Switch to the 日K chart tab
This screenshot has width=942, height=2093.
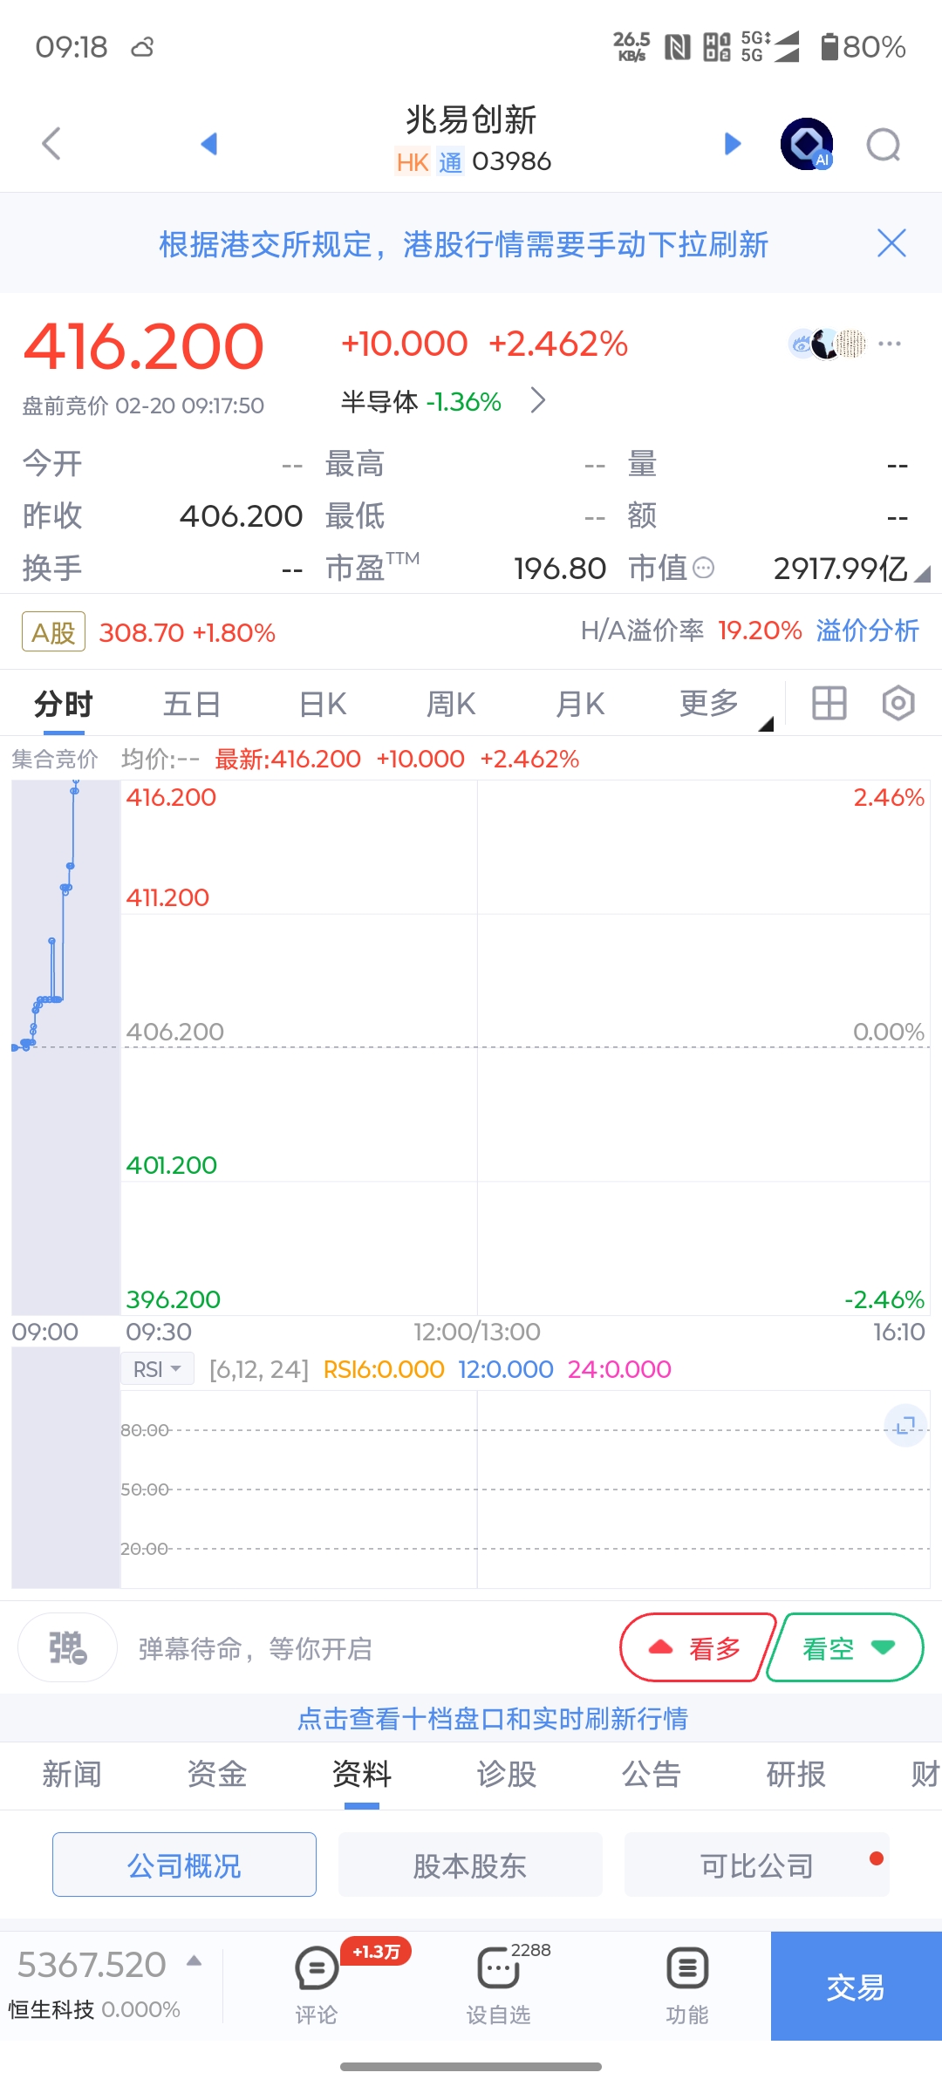click(x=323, y=705)
